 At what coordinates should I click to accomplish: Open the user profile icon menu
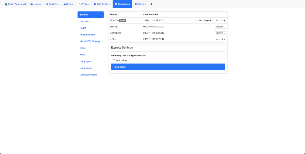click(152, 4)
